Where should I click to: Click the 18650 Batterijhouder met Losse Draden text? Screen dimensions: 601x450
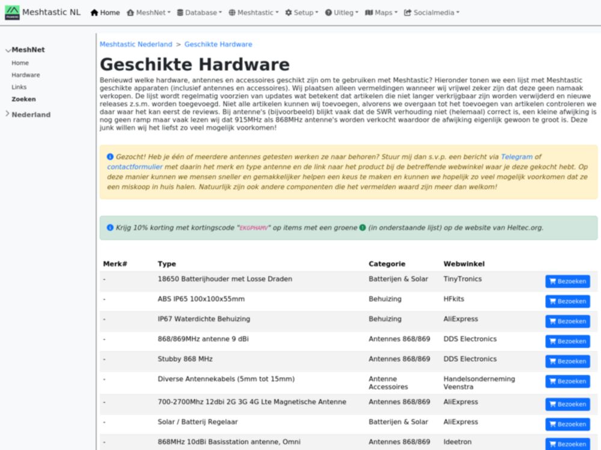(225, 279)
